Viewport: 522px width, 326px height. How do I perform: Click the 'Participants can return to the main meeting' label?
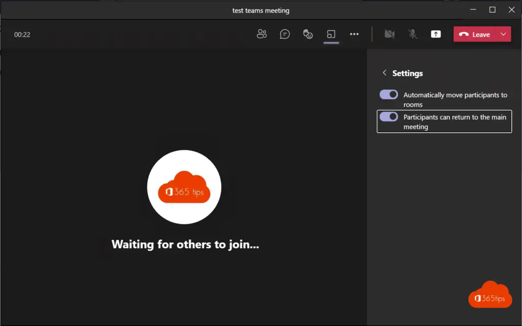[455, 122]
